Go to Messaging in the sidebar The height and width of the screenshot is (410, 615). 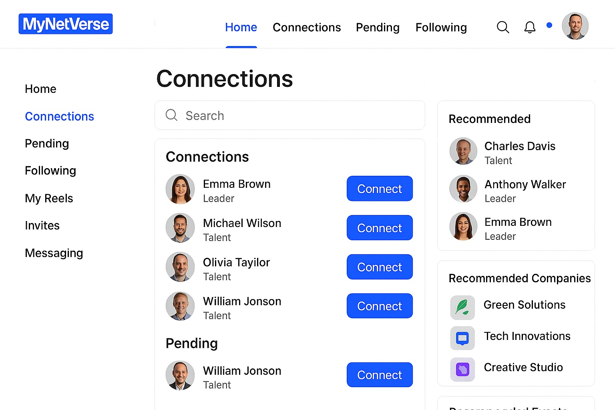click(54, 253)
